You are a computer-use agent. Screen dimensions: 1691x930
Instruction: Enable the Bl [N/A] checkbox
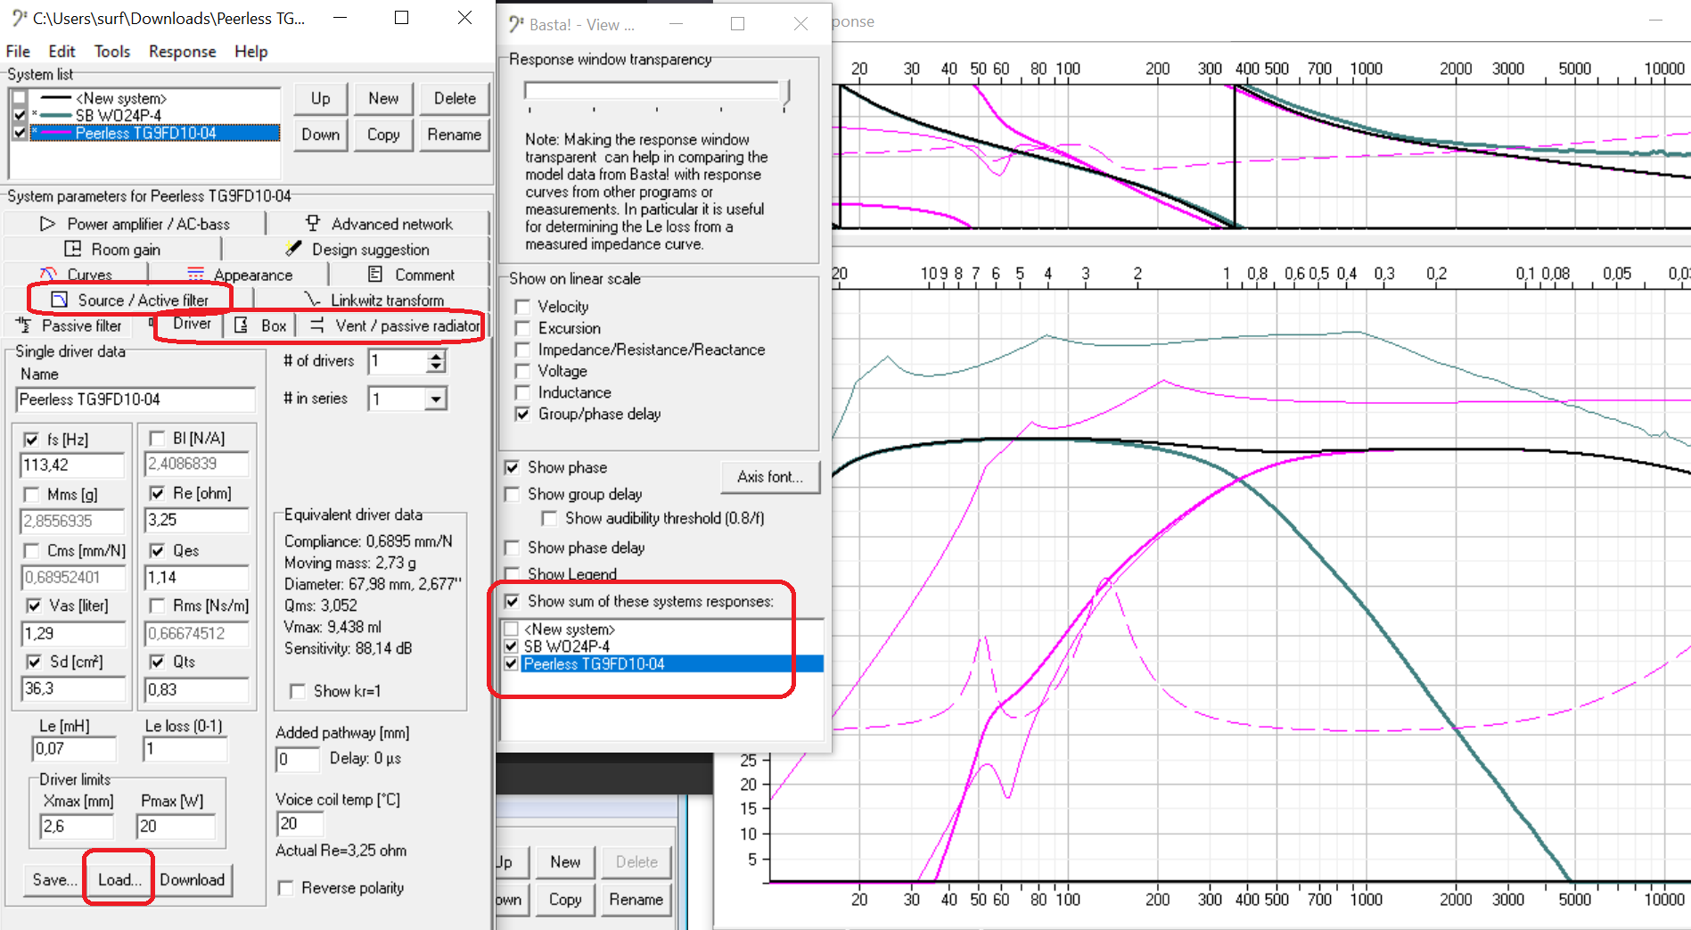coord(158,438)
